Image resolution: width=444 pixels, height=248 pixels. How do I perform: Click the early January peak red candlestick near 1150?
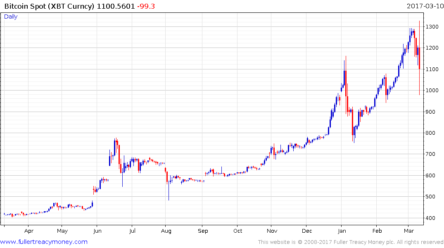coord(346,85)
